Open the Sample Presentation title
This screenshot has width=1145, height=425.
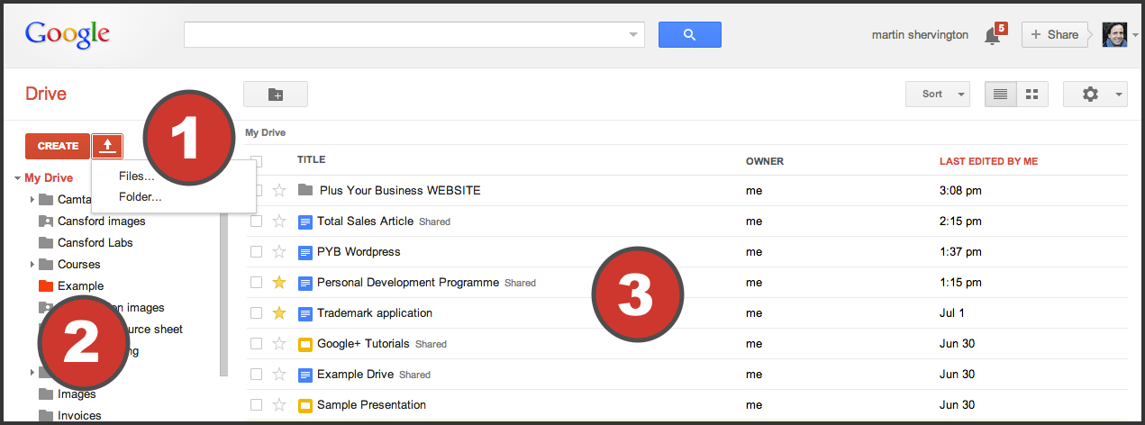pyautogui.click(x=371, y=404)
